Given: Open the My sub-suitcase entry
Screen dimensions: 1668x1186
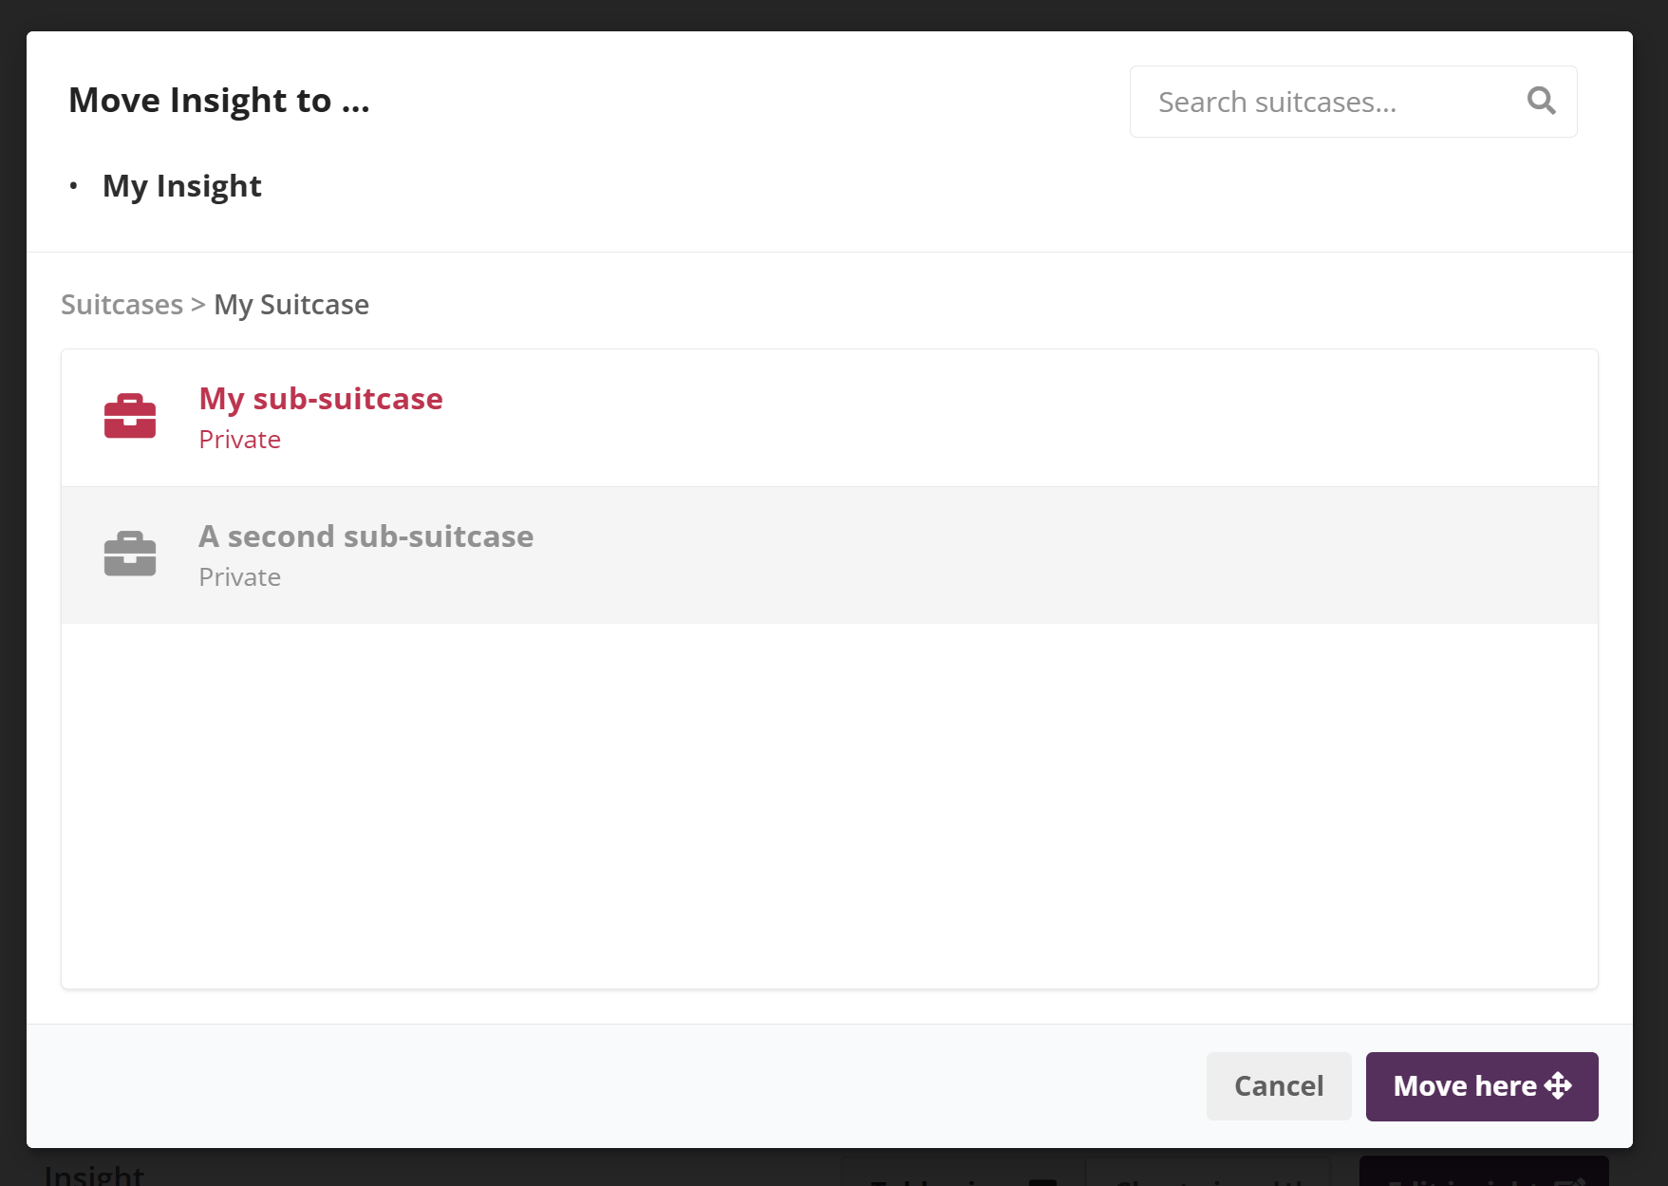Looking at the screenshot, I should click(321, 399).
